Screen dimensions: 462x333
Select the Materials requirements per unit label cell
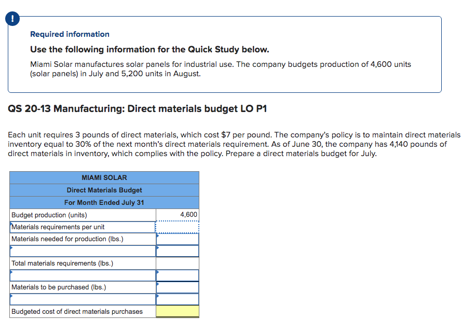83,227
